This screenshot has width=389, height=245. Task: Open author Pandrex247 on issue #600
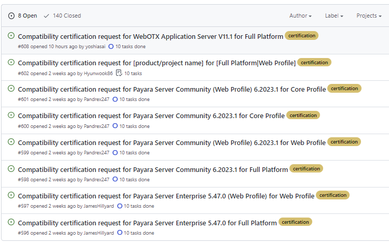point(96,126)
